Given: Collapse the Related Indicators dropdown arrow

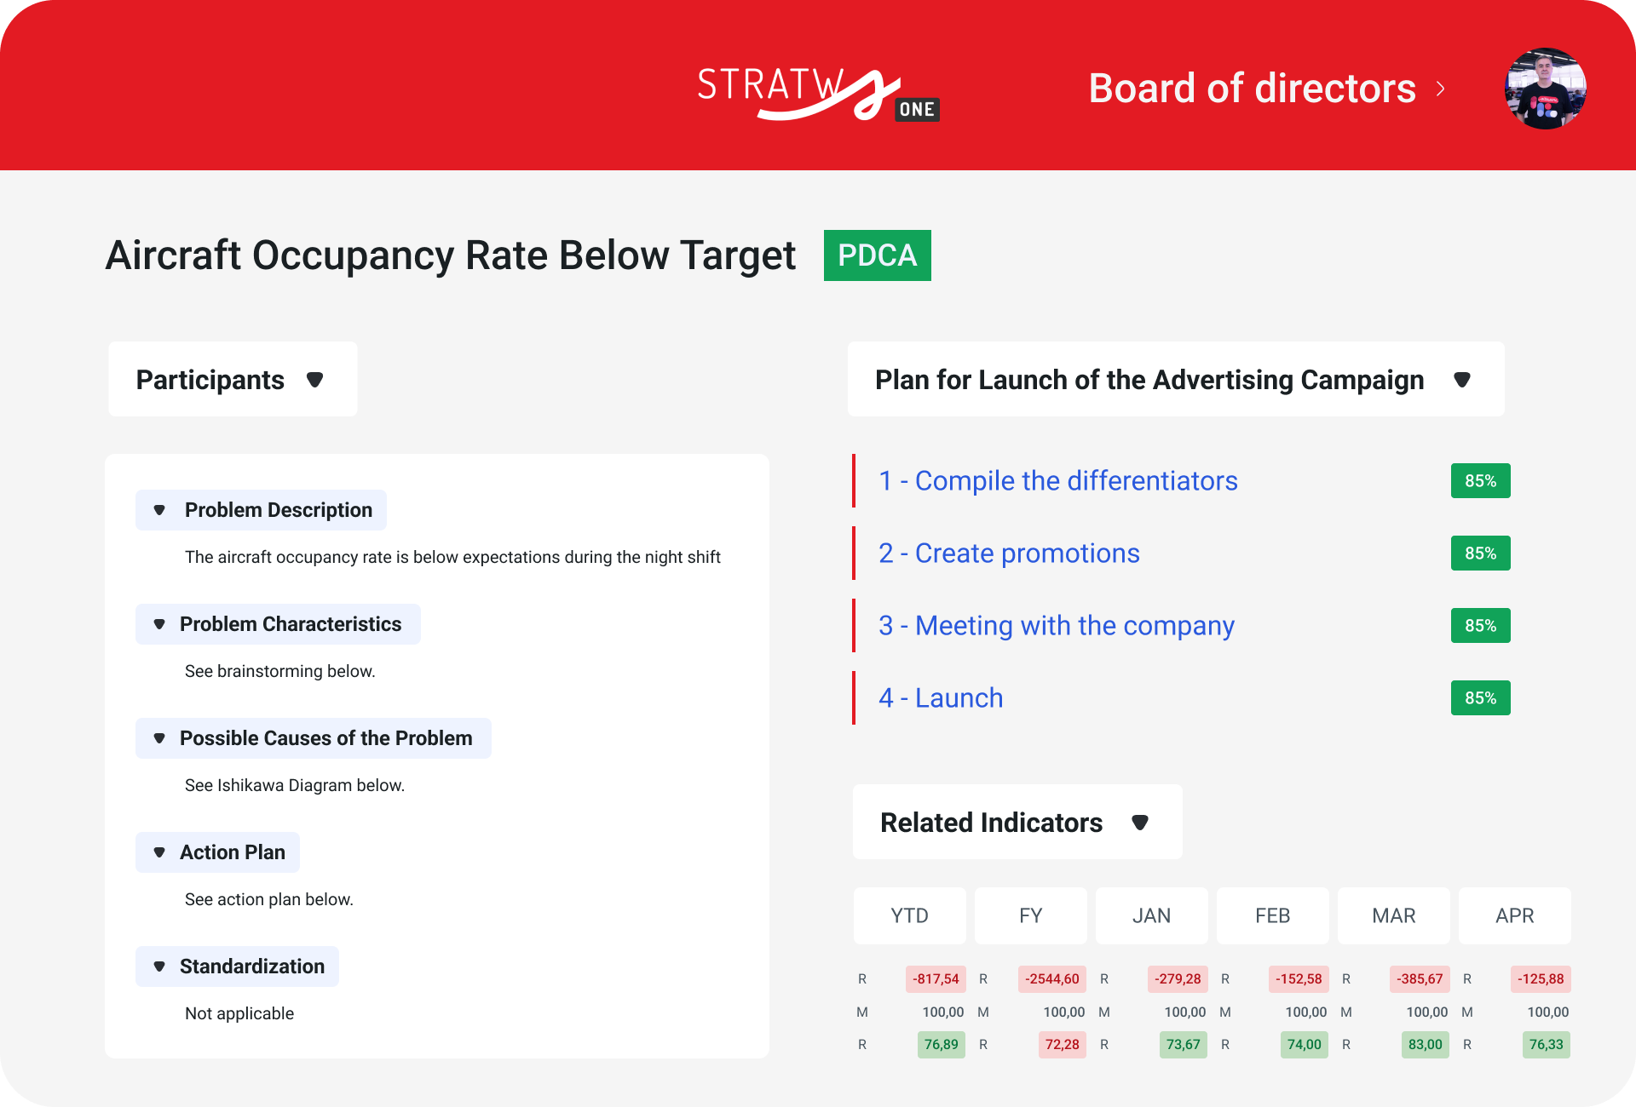Looking at the screenshot, I should click(1139, 823).
